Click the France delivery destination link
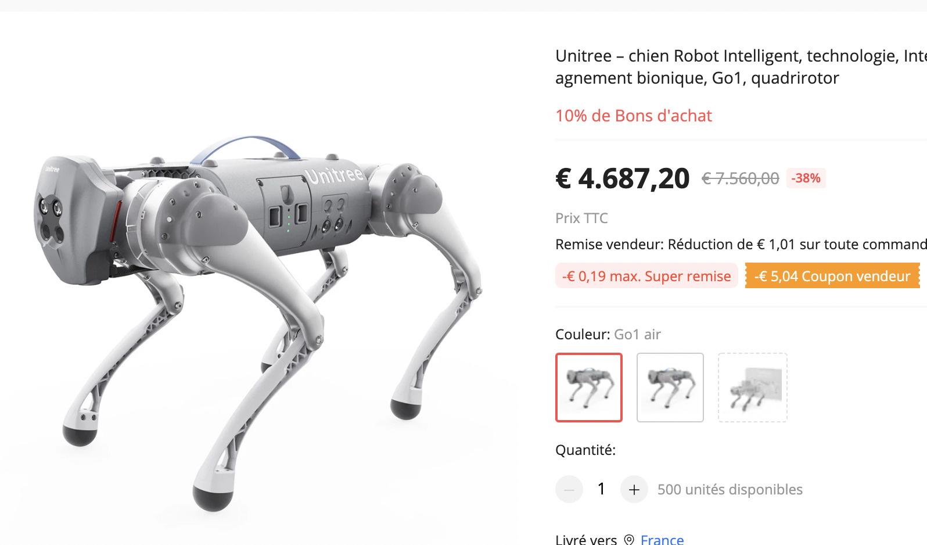 coord(662,540)
